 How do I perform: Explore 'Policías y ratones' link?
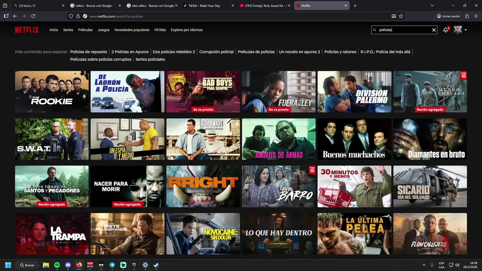click(340, 52)
